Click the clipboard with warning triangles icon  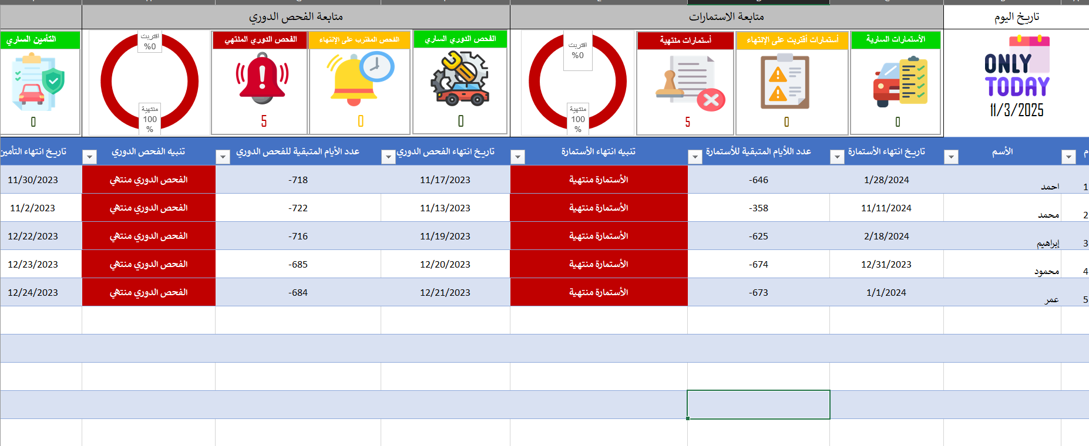click(785, 82)
